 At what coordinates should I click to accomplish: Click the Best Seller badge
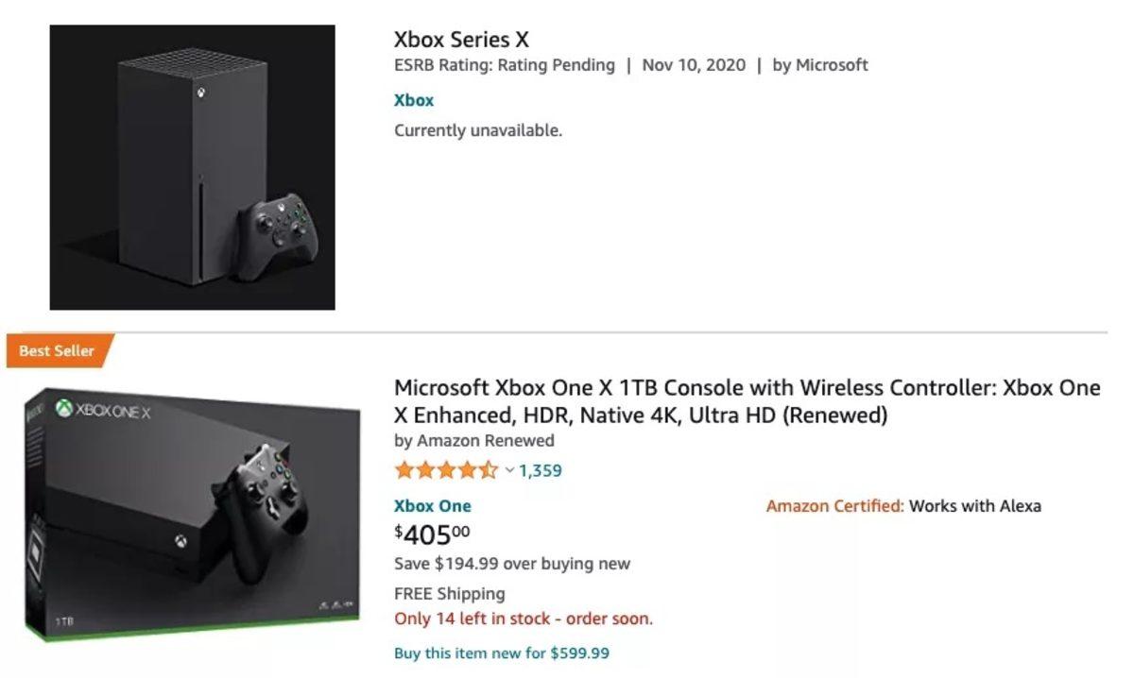point(54,350)
